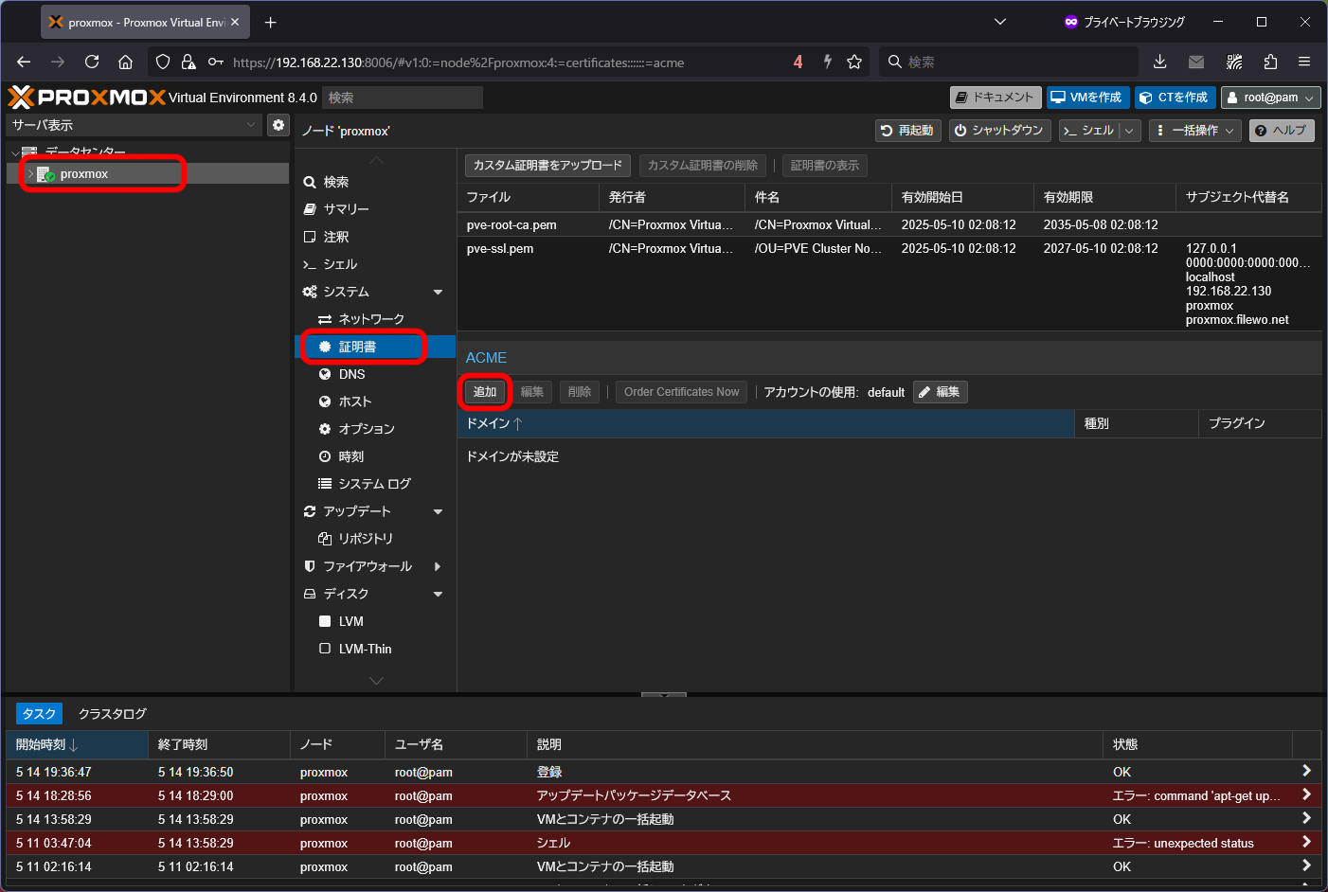Click シャットダウン shutdown button
Viewport: 1328px width, 892px height.
coord(998,131)
